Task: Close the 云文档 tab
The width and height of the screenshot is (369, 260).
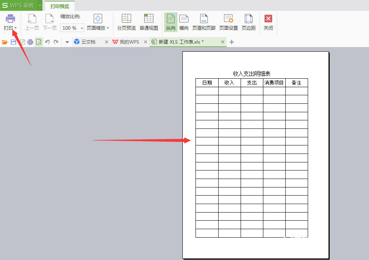Action: click(x=106, y=42)
